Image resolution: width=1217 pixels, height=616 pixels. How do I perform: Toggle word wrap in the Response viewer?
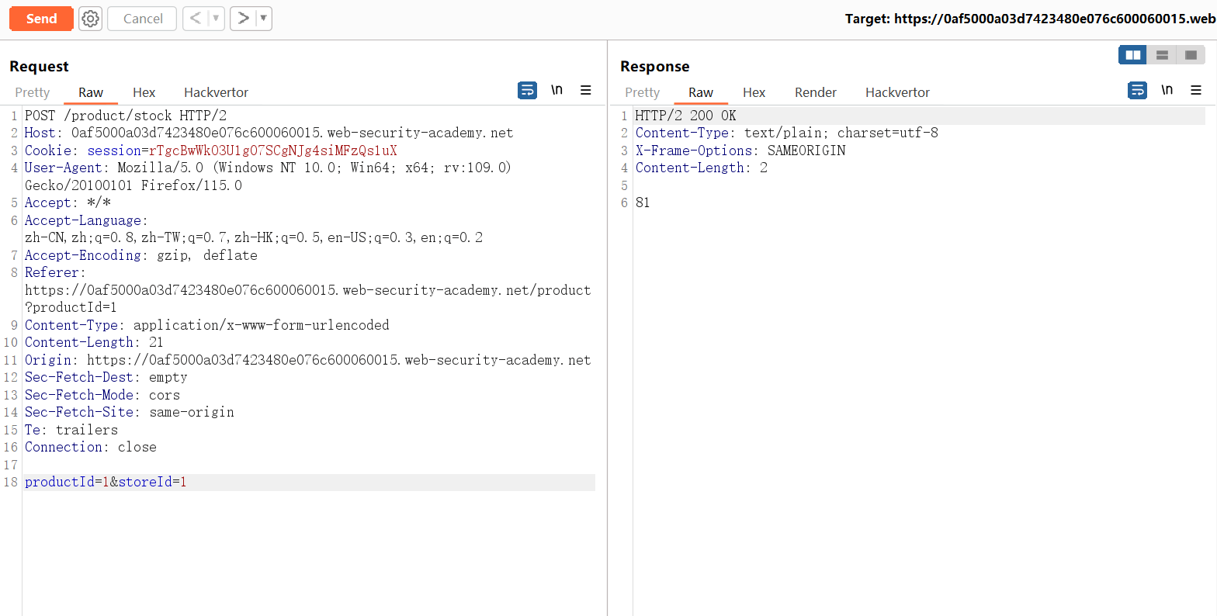click(1137, 91)
